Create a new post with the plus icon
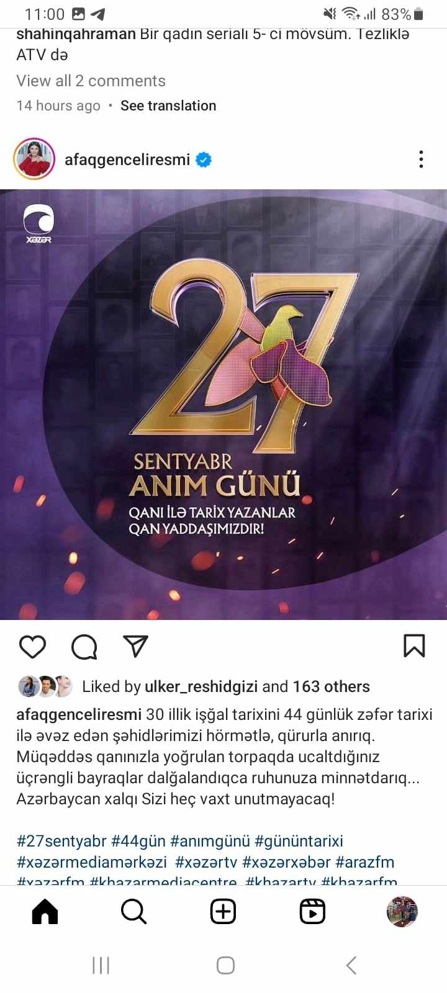 point(223,912)
